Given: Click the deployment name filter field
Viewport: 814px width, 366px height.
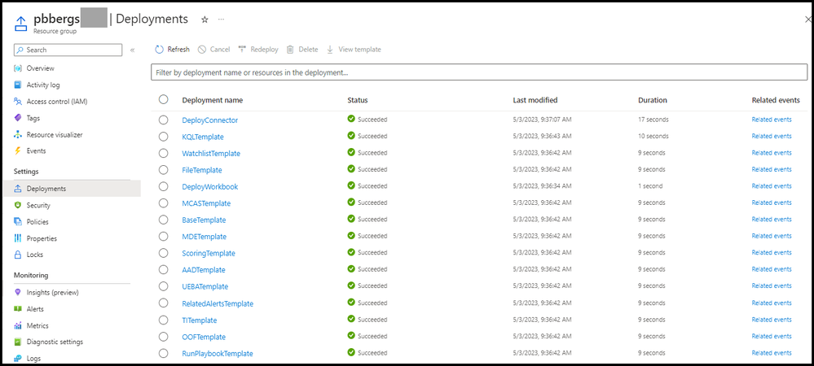Looking at the screenshot, I should pos(480,72).
